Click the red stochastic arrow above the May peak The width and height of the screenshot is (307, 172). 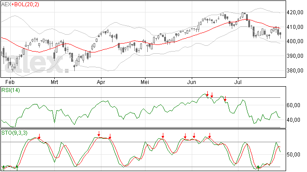click(163, 136)
